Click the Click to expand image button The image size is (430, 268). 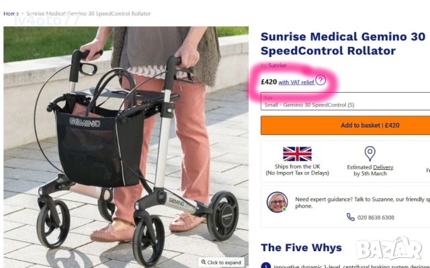[x=221, y=262]
